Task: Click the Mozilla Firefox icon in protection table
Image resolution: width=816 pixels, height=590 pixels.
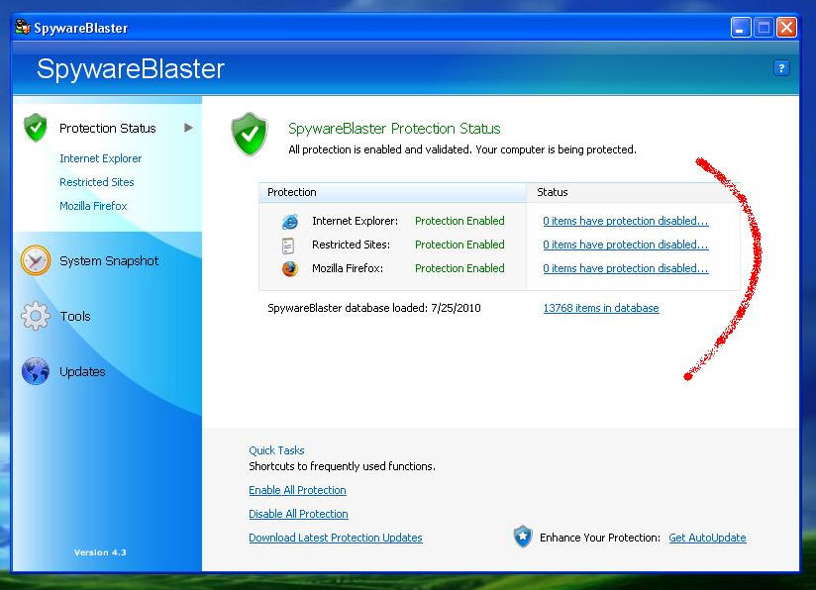Action: [290, 268]
